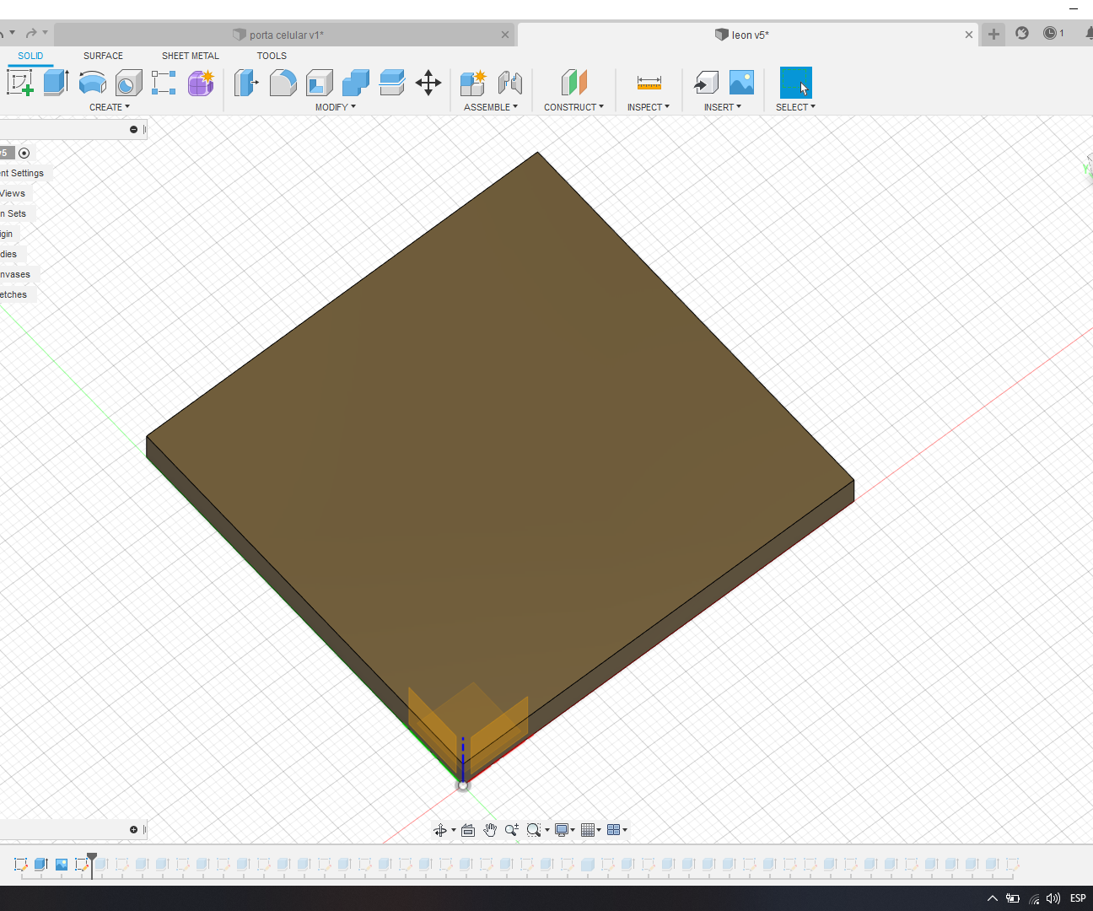The width and height of the screenshot is (1093, 911).
Task: Open the MODIFY dropdown menu
Action: 335,107
